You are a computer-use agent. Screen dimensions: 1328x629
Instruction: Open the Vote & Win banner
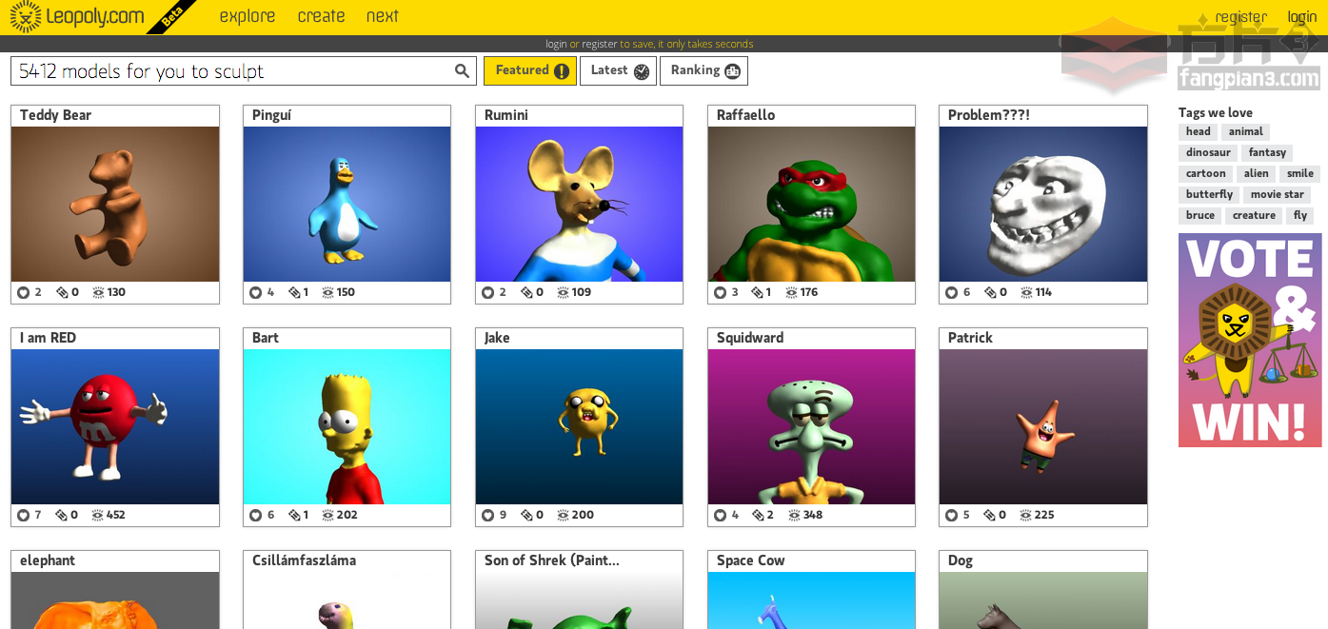tap(1250, 341)
